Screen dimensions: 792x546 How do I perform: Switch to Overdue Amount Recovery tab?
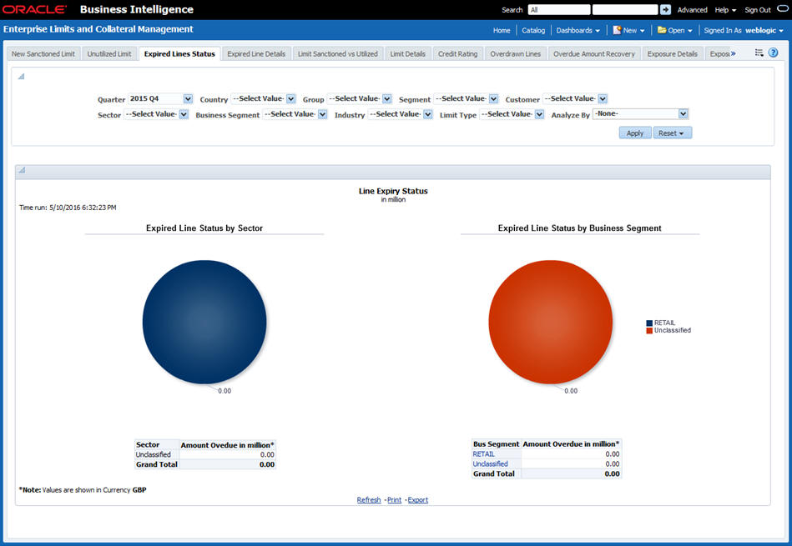pyautogui.click(x=594, y=54)
